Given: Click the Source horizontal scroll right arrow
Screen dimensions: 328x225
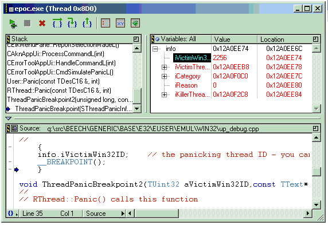Looking at the screenshot, I should point(308,214).
